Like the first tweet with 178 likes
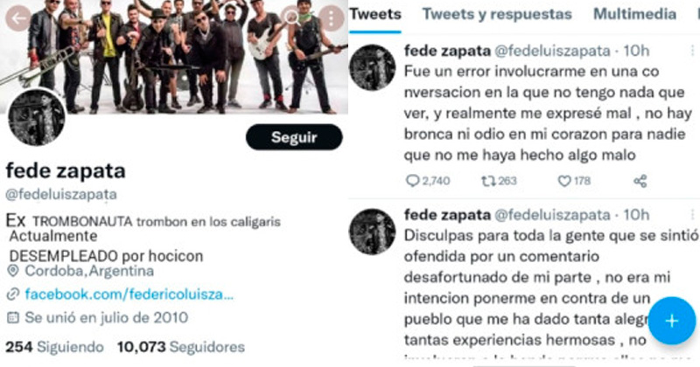This screenshot has height=367, width=700. click(x=574, y=181)
